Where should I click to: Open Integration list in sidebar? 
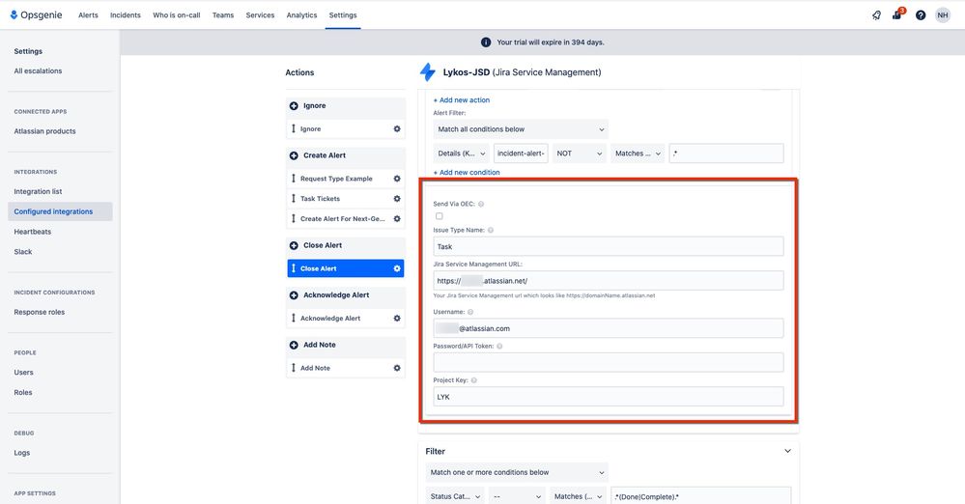coord(39,191)
